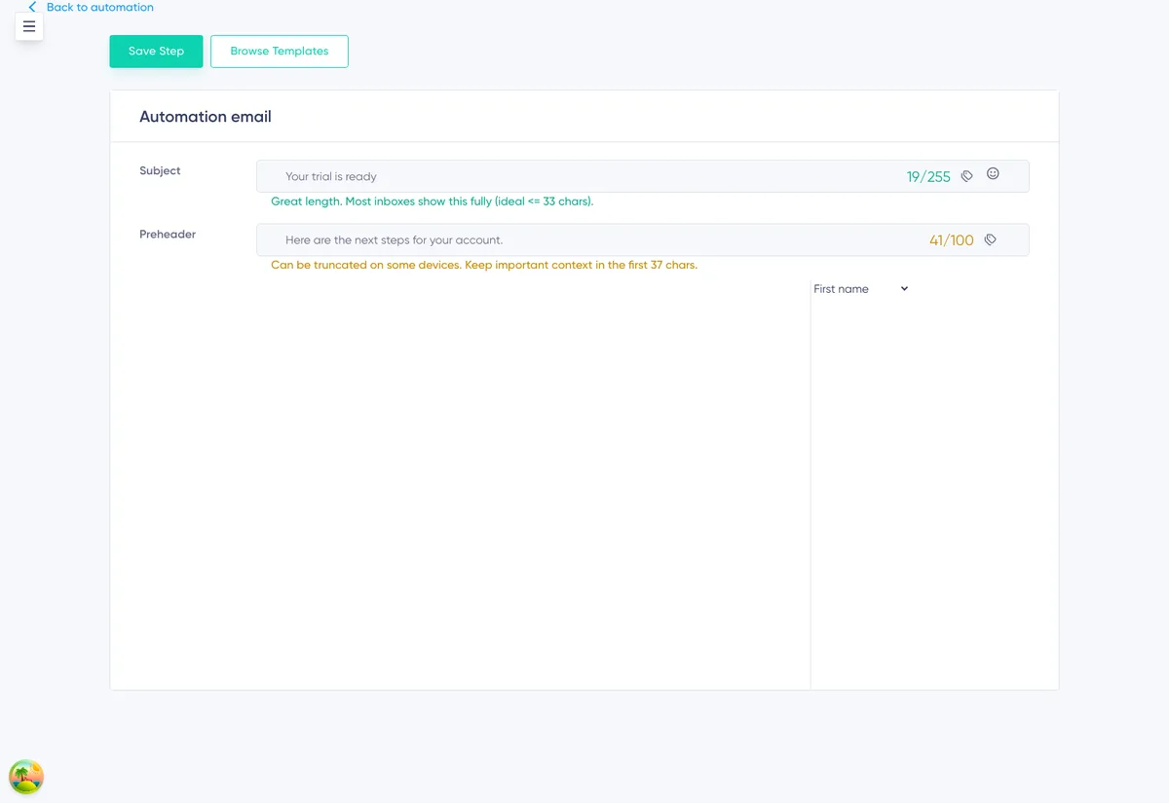The height and width of the screenshot is (803, 1169).
Task: Click the preheader personalization tag icon
Action: 990,239
